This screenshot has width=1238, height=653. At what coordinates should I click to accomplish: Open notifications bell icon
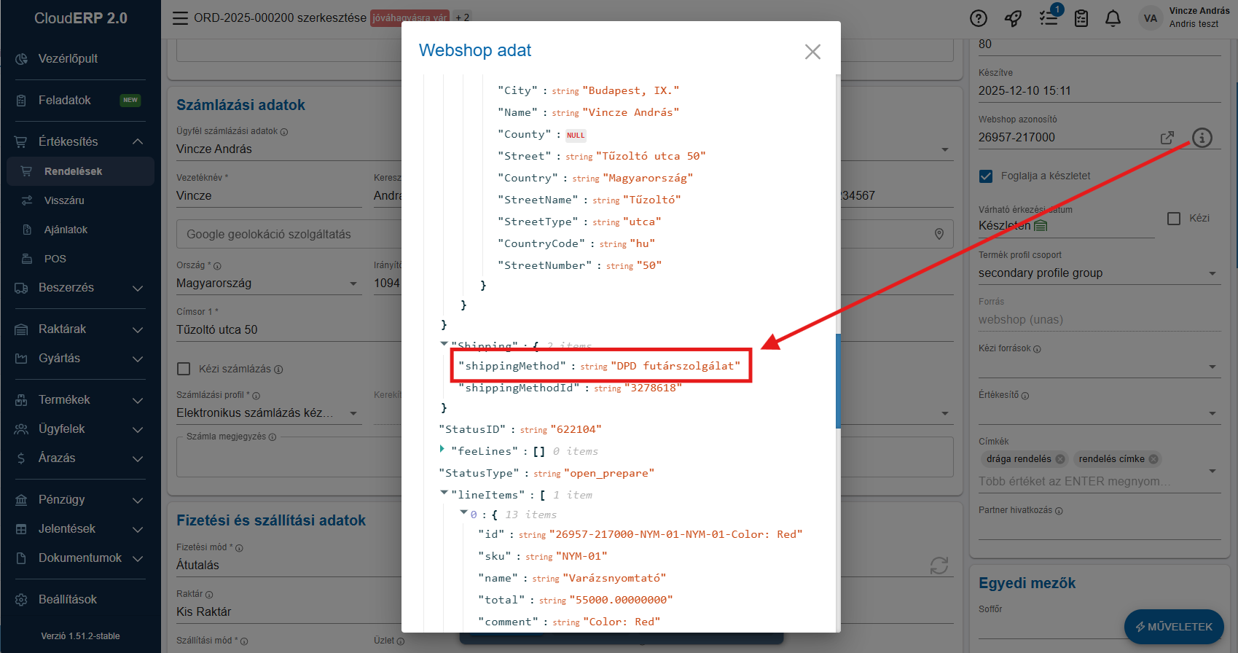click(1113, 19)
